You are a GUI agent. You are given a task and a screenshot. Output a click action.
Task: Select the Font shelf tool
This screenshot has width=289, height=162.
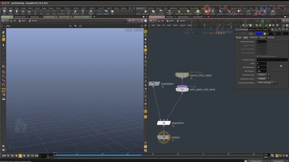click(83, 12)
